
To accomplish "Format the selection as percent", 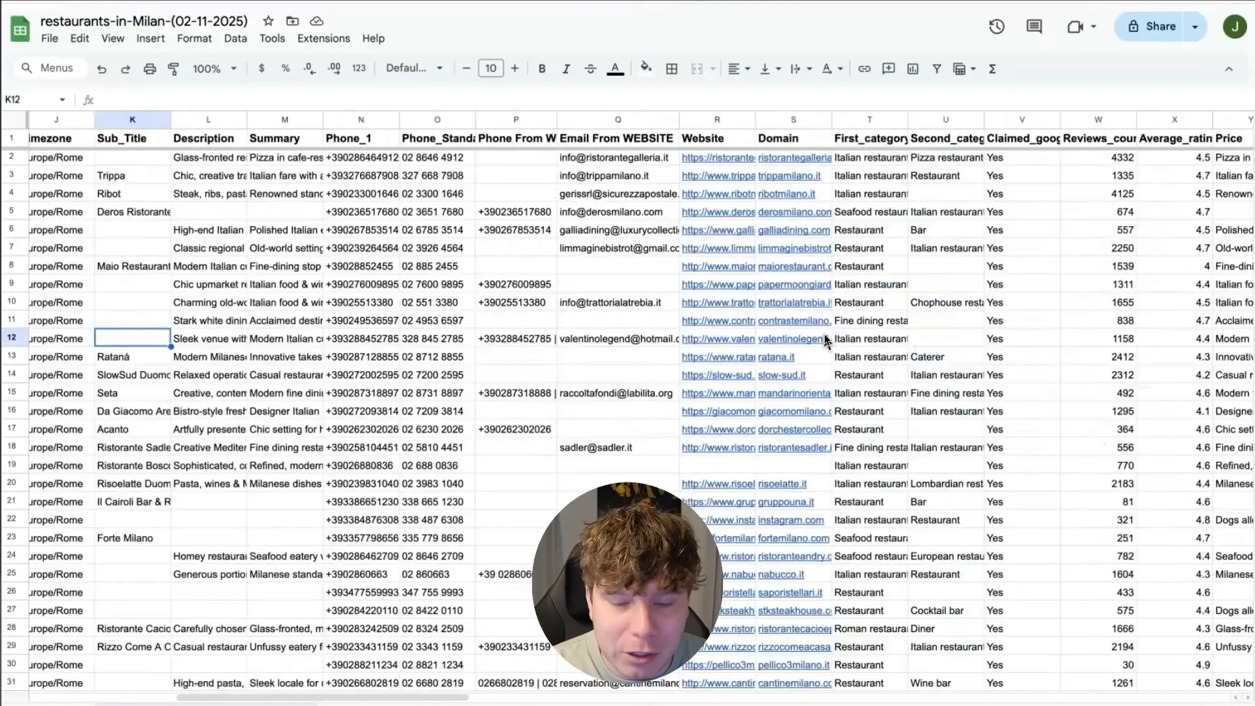I will coord(286,68).
